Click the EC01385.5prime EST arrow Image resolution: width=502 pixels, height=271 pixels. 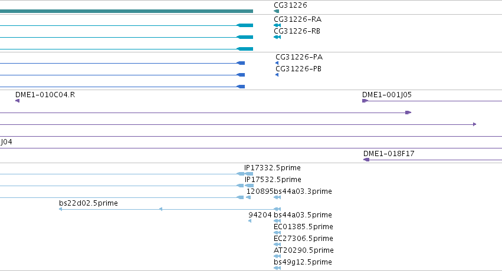click(x=277, y=233)
